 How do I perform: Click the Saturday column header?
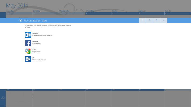(142, 11)
